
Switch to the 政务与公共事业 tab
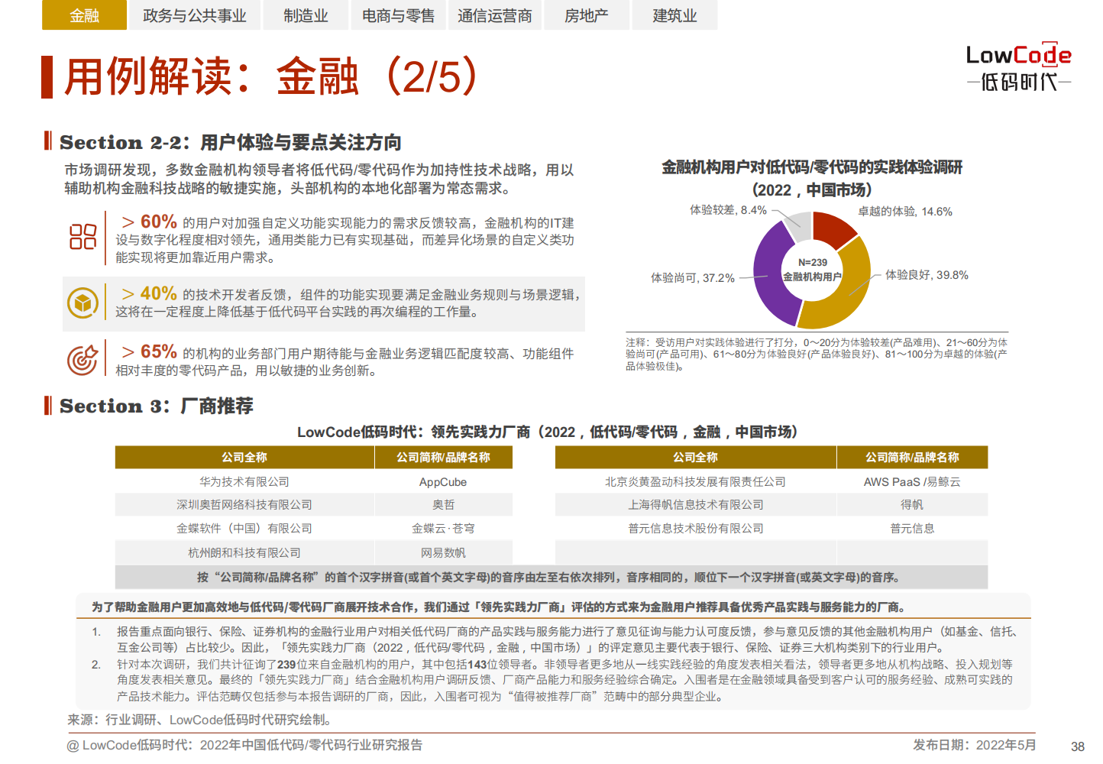(195, 15)
